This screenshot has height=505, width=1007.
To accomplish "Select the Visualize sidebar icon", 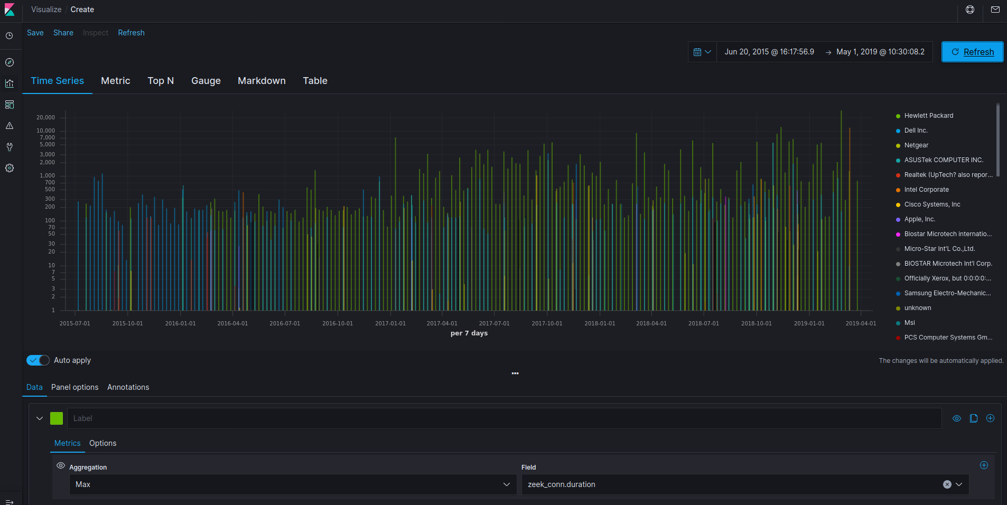I will (x=10, y=83).
